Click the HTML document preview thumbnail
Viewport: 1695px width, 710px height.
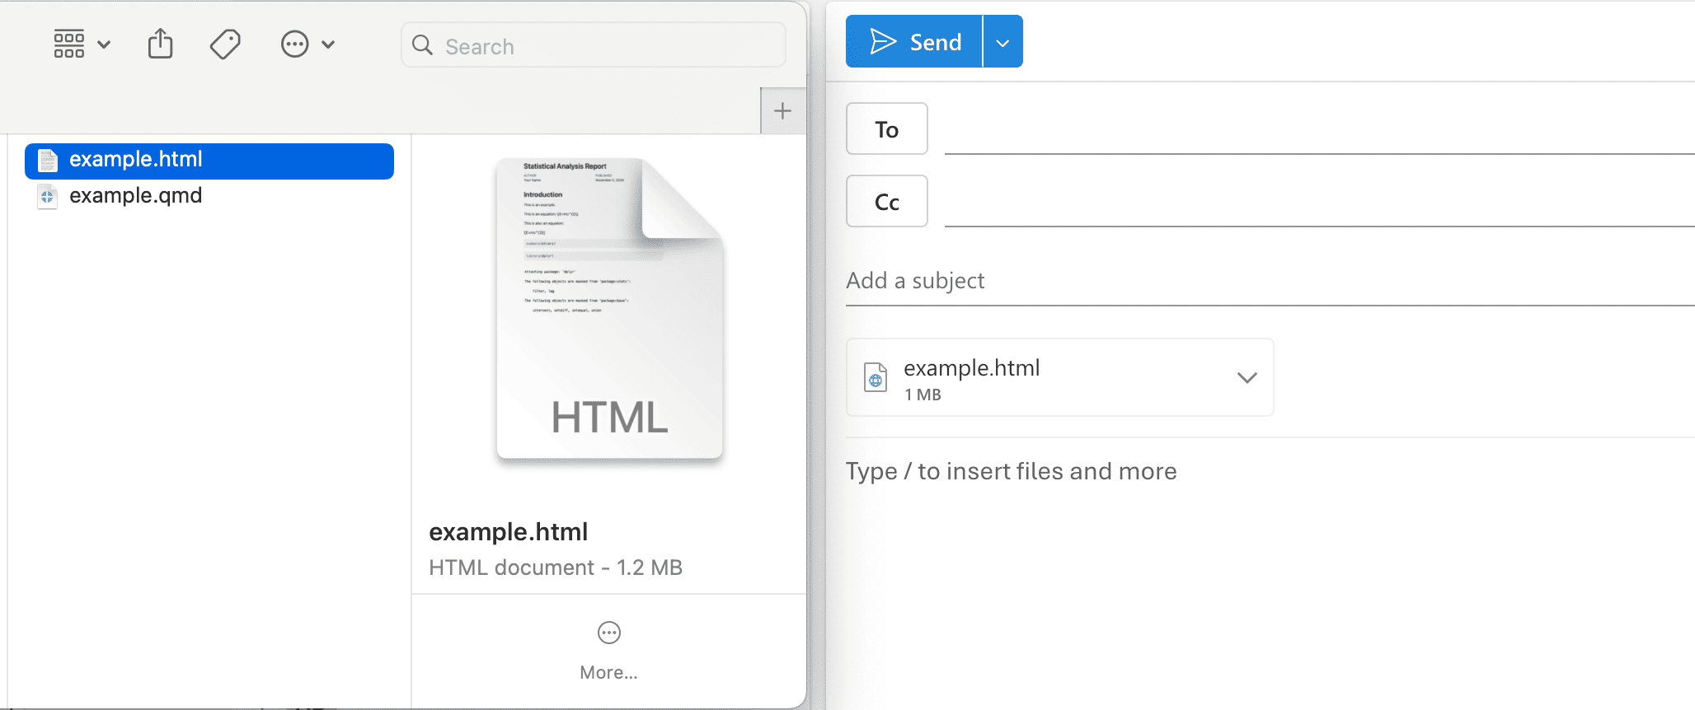pos(609,309)
